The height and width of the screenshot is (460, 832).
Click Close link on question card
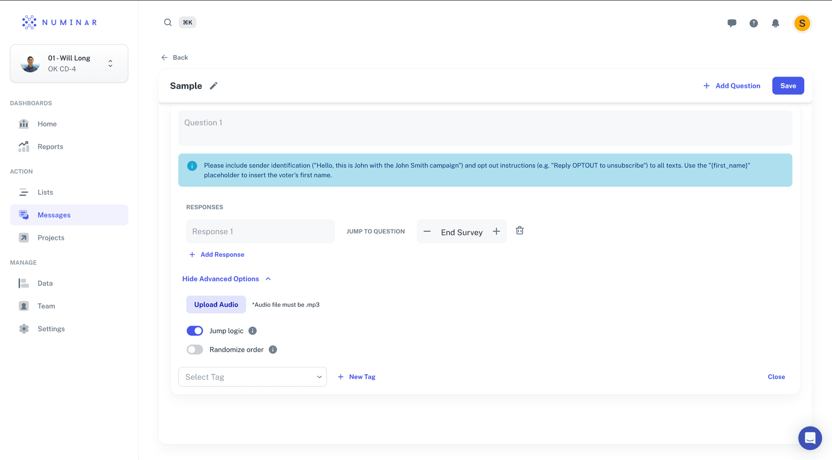[776, 377]
